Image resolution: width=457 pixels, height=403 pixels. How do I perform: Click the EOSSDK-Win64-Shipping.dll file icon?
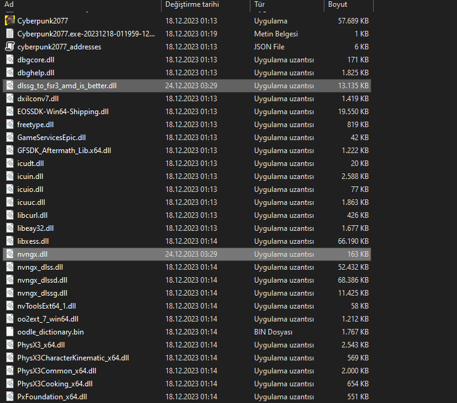point(10,111)
